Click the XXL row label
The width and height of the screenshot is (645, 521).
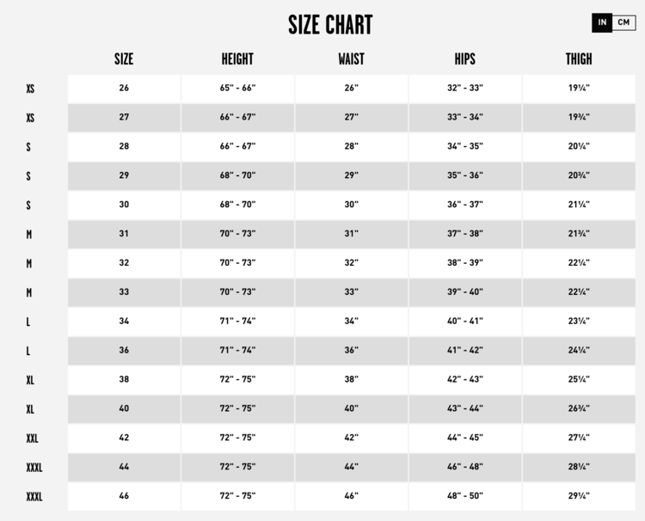point(33,438)
